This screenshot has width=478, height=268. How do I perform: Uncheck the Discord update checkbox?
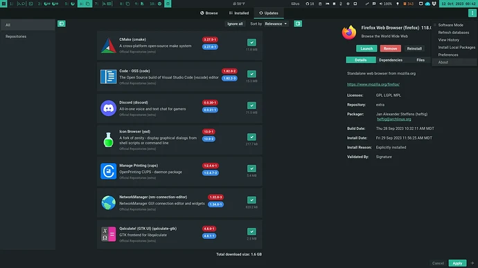pyautogui.click(x=251, y=106)
